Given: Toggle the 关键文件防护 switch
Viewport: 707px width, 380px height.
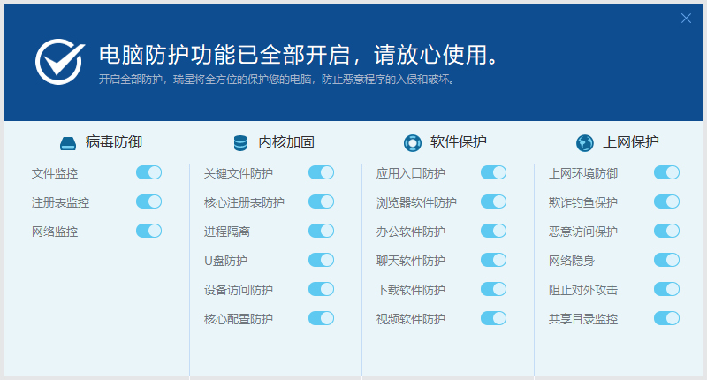Looking at the screenshot, I should (321, 173).
